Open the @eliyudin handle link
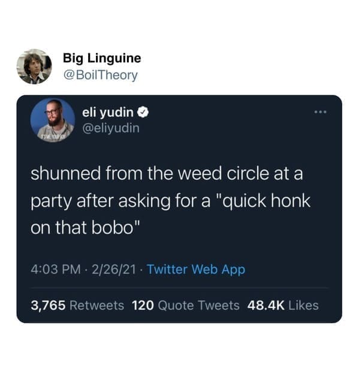 click(x=111, y=128)
